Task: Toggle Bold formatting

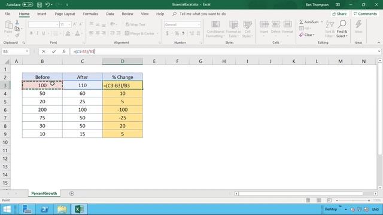Action: (x=31, y=33)
